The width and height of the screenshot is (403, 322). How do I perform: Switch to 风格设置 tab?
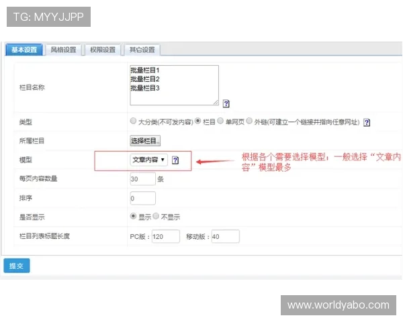point(63,50)
